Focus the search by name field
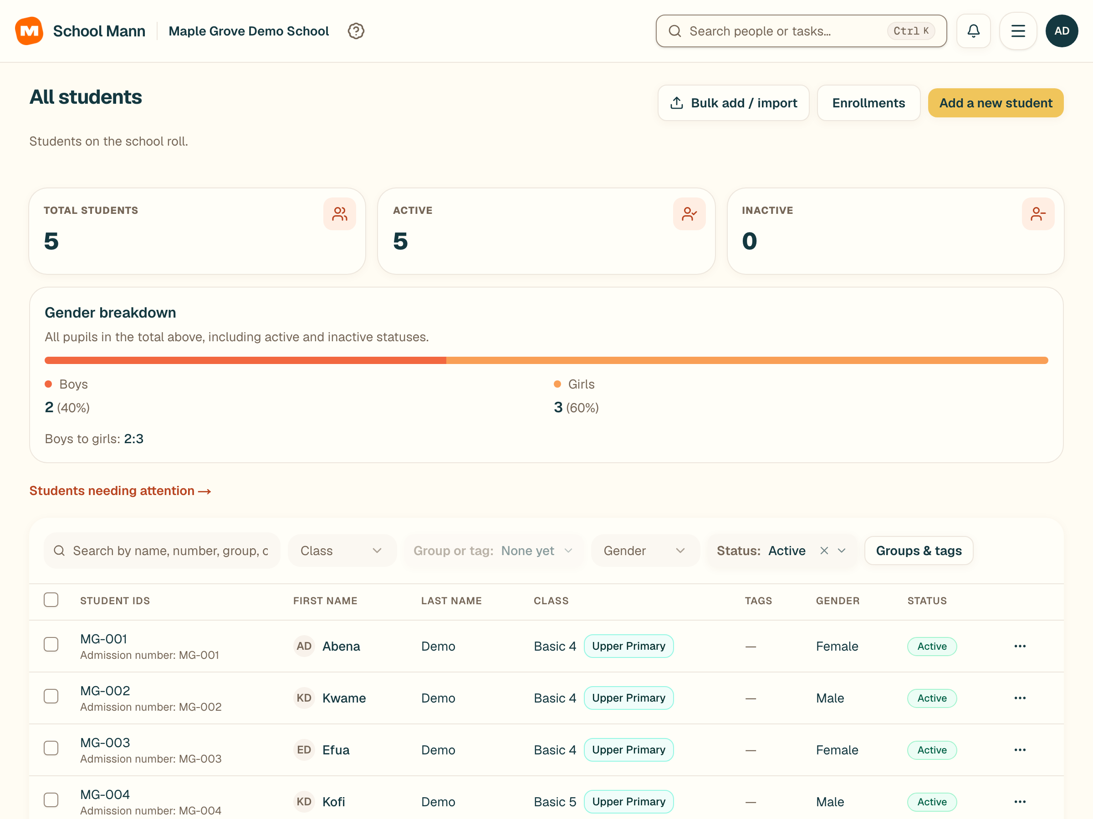Screen dimensions: 1093x819 coord(162,551)
